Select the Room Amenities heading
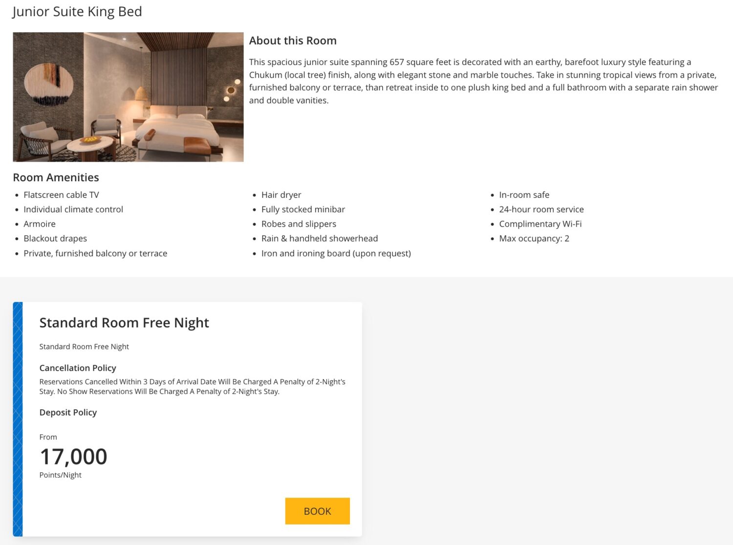This screenshot has width=733, height=545. click(56, 177)
